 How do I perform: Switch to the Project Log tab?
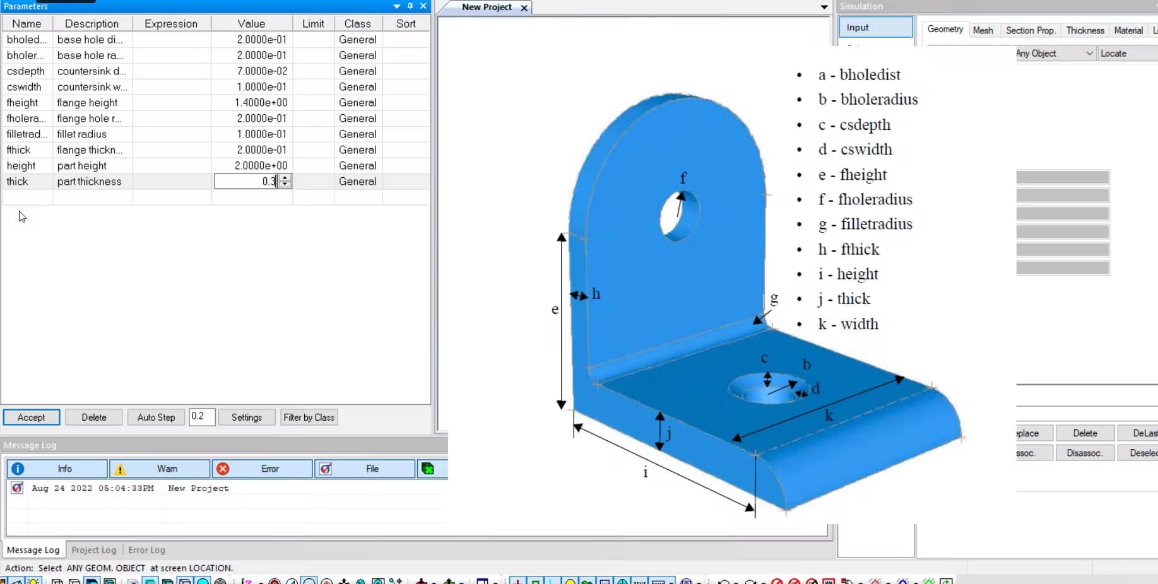(93, 550)
